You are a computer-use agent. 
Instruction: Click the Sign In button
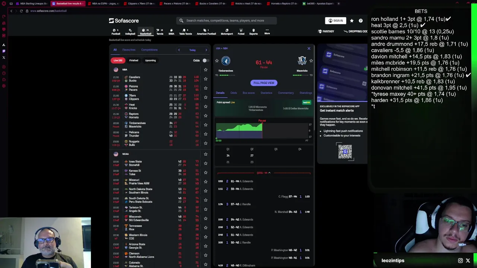pos(335,20)
